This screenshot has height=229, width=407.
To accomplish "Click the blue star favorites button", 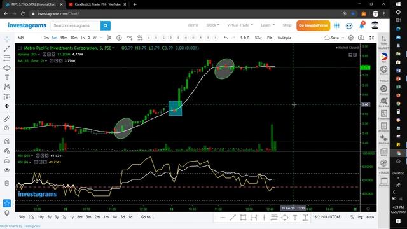I will 7,204.
